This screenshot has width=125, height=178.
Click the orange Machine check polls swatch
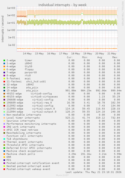[4, 154]
